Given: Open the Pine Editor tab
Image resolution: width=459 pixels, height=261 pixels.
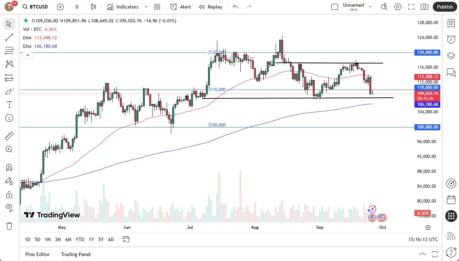Looking at the screenshot, I should (x=37, y=254).
